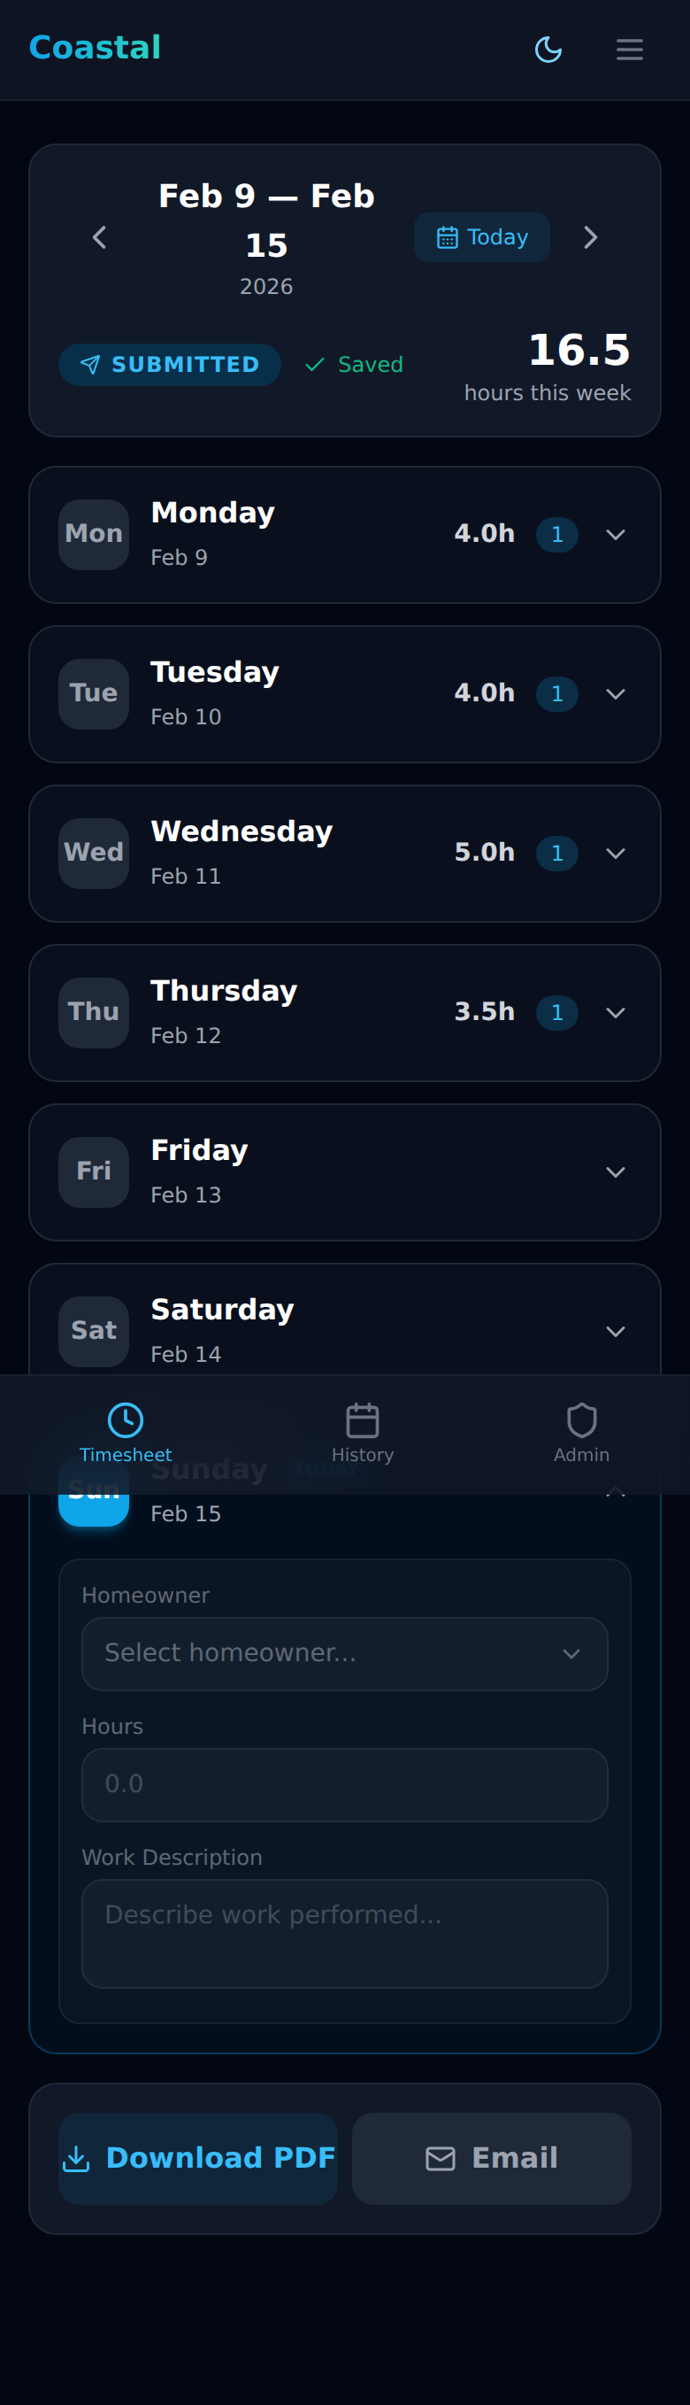The height and width of the screenshot is (2405, 690).
Task: Switch to History tab
Action: click(x=363, y=1434)
